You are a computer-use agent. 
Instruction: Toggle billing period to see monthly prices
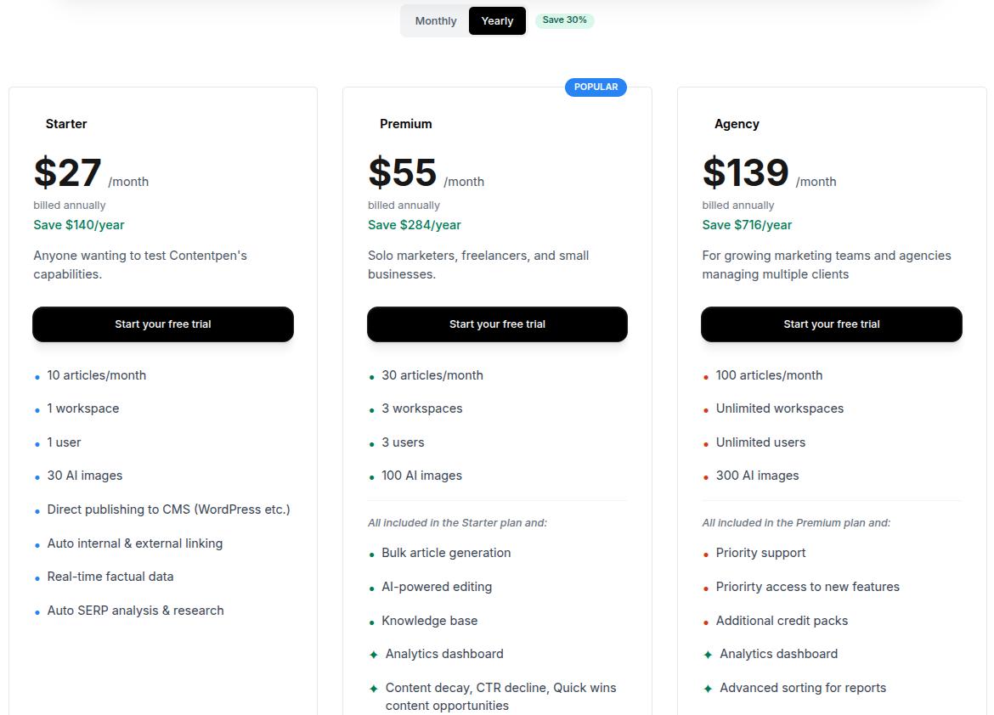point(435,20)
